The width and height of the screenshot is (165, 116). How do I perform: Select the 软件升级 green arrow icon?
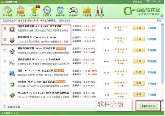(x=34, y=11)
